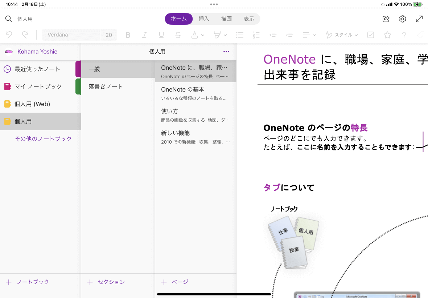The height and width of the screenshot is (298, 428).
Task: Add a to-do checkbox tag
Action: (371, 35)
